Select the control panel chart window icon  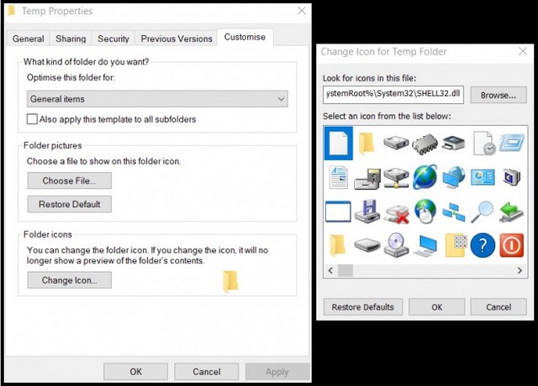point(483,177)
